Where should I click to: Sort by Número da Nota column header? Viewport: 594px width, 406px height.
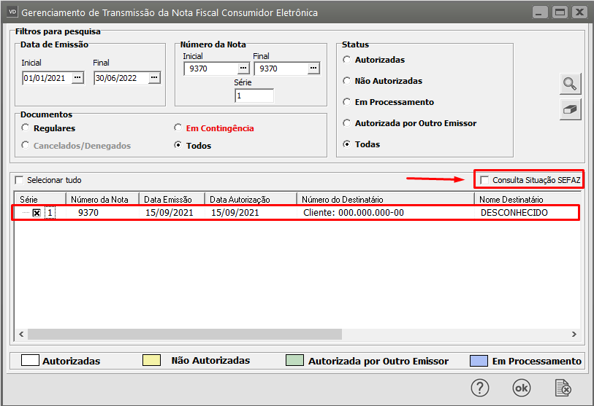tap(102, 199)
